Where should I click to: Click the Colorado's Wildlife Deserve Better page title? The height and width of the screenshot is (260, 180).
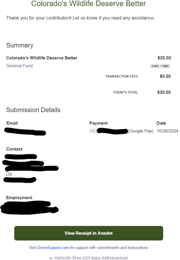click(89, 4)
